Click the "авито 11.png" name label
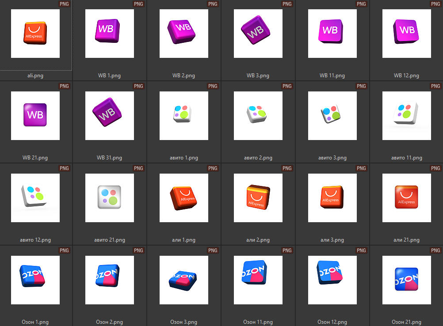The image size is (443, 326). [x=407, y=158]
